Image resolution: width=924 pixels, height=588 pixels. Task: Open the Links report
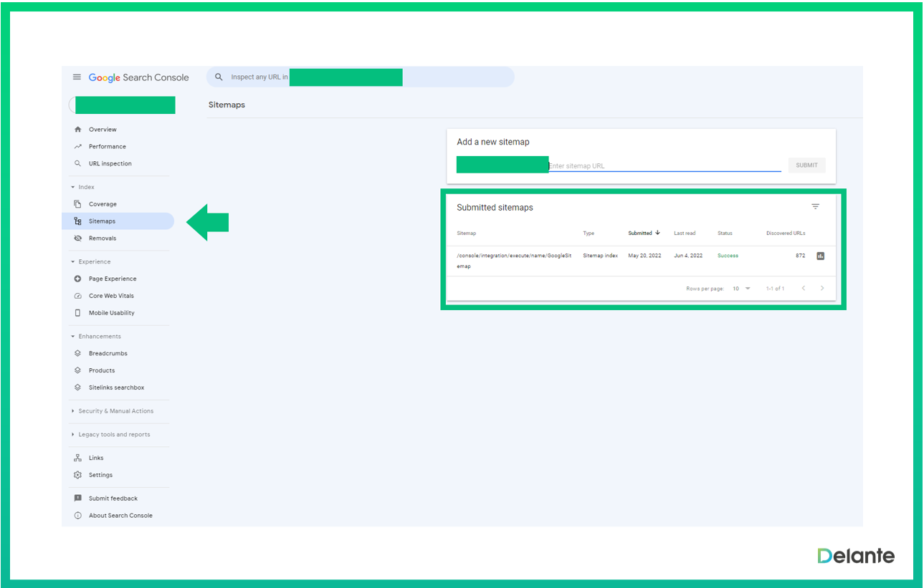(x=96, y=458)
